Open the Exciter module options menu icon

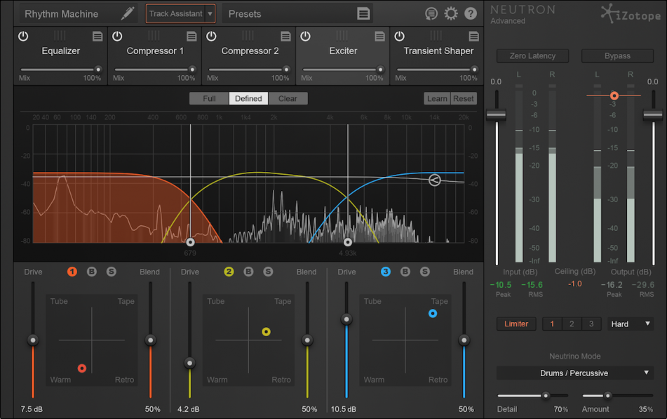tap(381, 36)
